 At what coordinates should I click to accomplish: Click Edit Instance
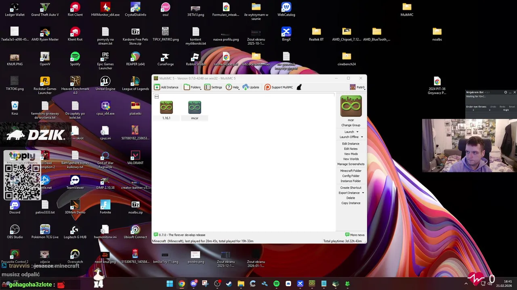tap(351, 144)
